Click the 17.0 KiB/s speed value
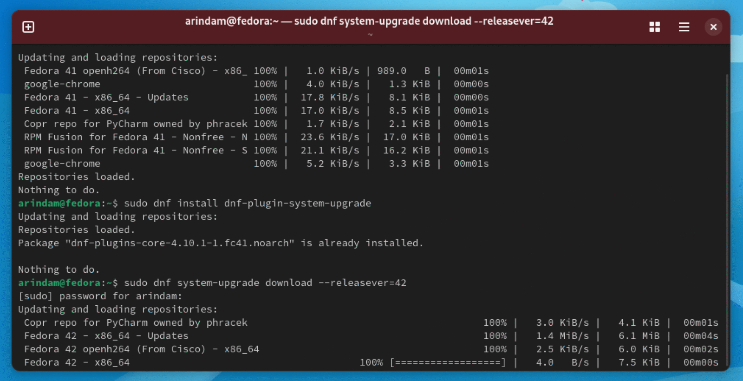743x381 pixels. point(330,111)
